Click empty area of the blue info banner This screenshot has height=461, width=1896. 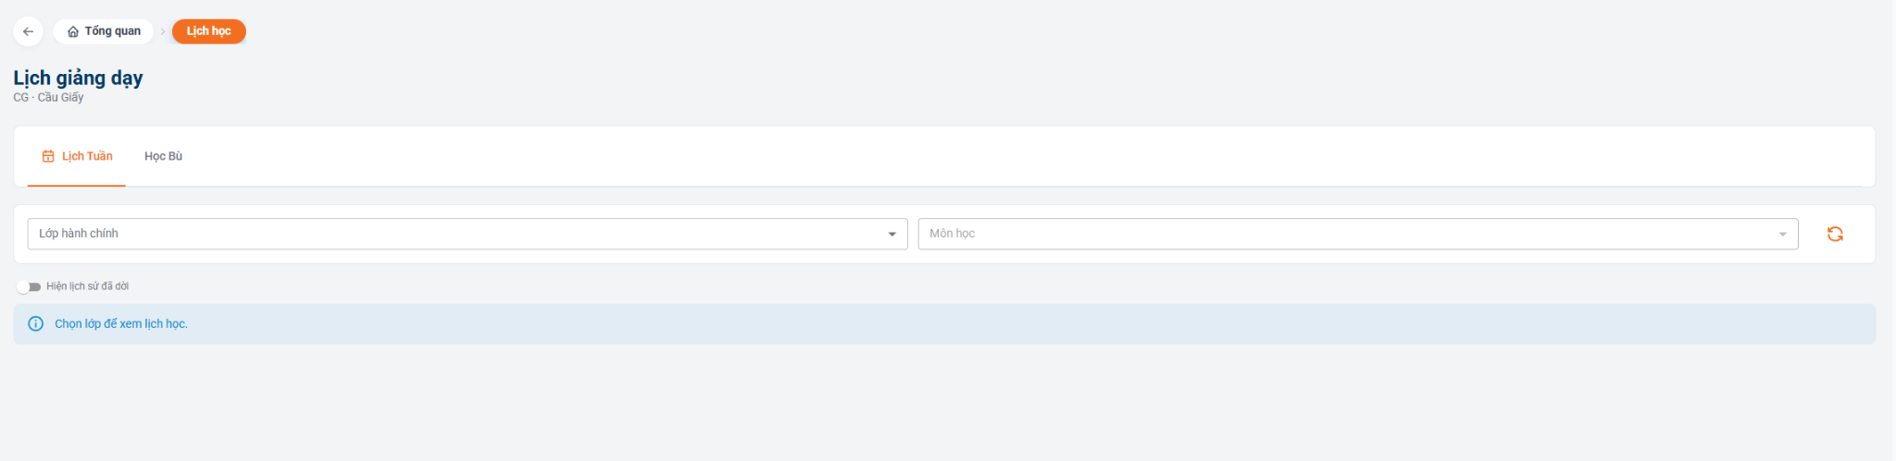[x=1018, y=324]
